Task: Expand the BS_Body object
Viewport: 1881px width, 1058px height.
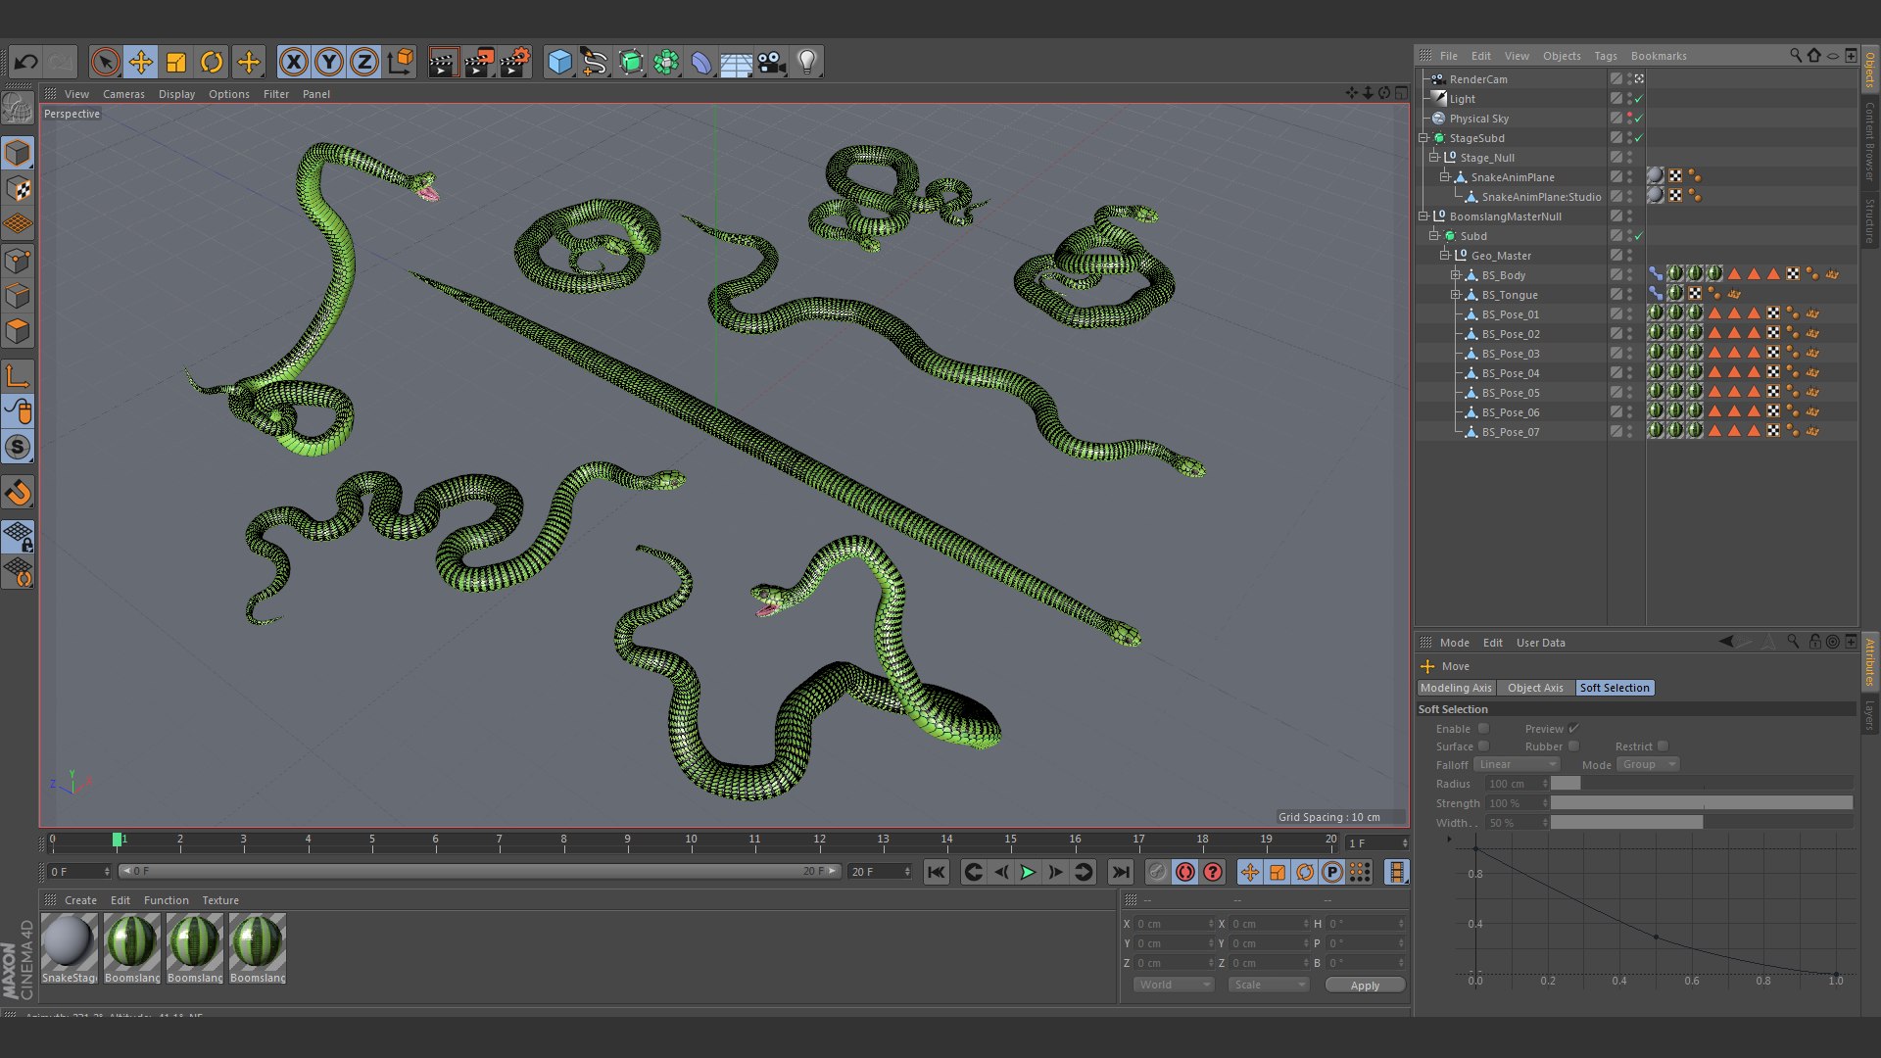Action: click(x=1456, y=275)
